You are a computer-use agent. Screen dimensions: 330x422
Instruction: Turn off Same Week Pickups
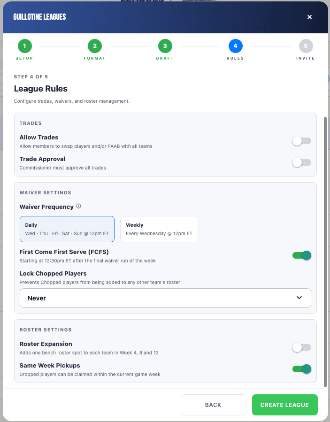click(302, 369)
